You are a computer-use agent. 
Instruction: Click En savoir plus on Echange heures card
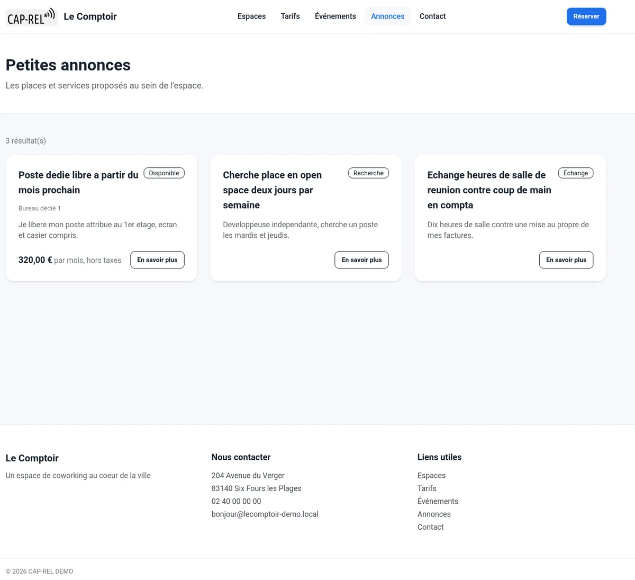[x=566, y=260]
